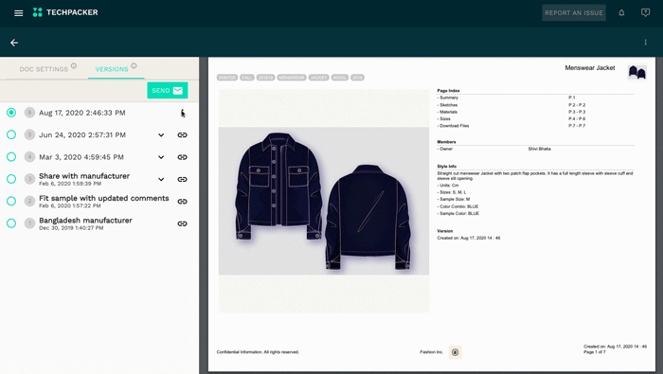Expand the Mar 3, 2020 version chevron
The image size is (663, 374).
161,157
